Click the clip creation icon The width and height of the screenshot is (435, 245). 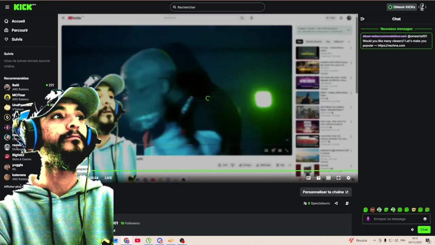pos(318,178)
